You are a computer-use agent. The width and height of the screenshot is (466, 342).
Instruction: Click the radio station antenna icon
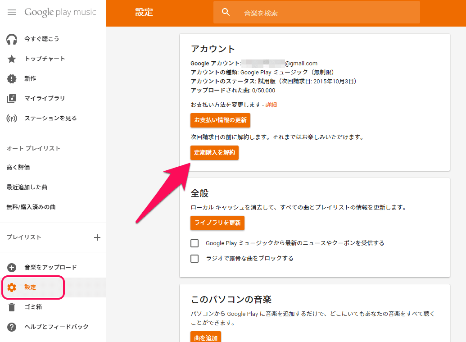point(12,119)
